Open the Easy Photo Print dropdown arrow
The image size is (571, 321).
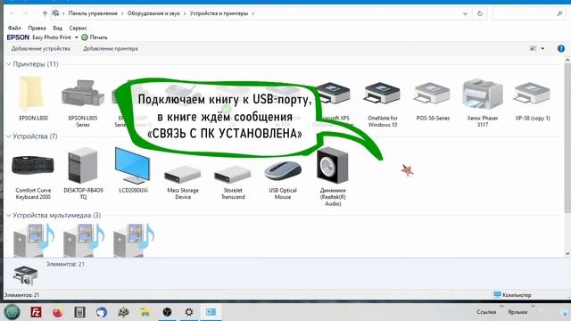tap(76, 37)
